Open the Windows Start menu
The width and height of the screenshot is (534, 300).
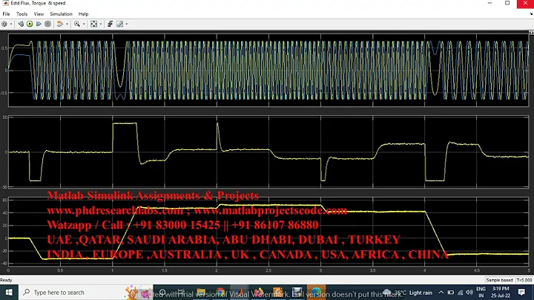9,293
